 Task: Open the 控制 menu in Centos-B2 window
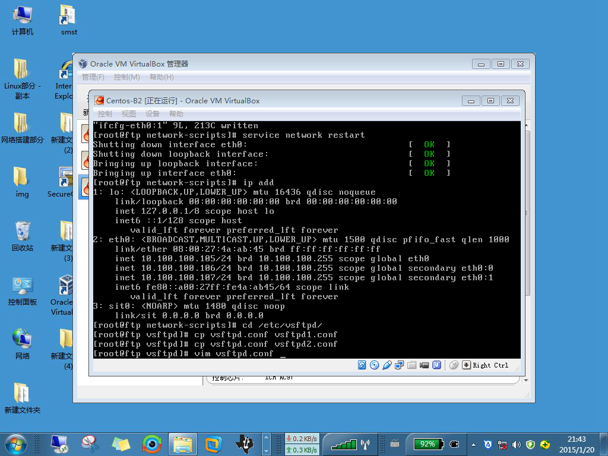coord(104,113)
